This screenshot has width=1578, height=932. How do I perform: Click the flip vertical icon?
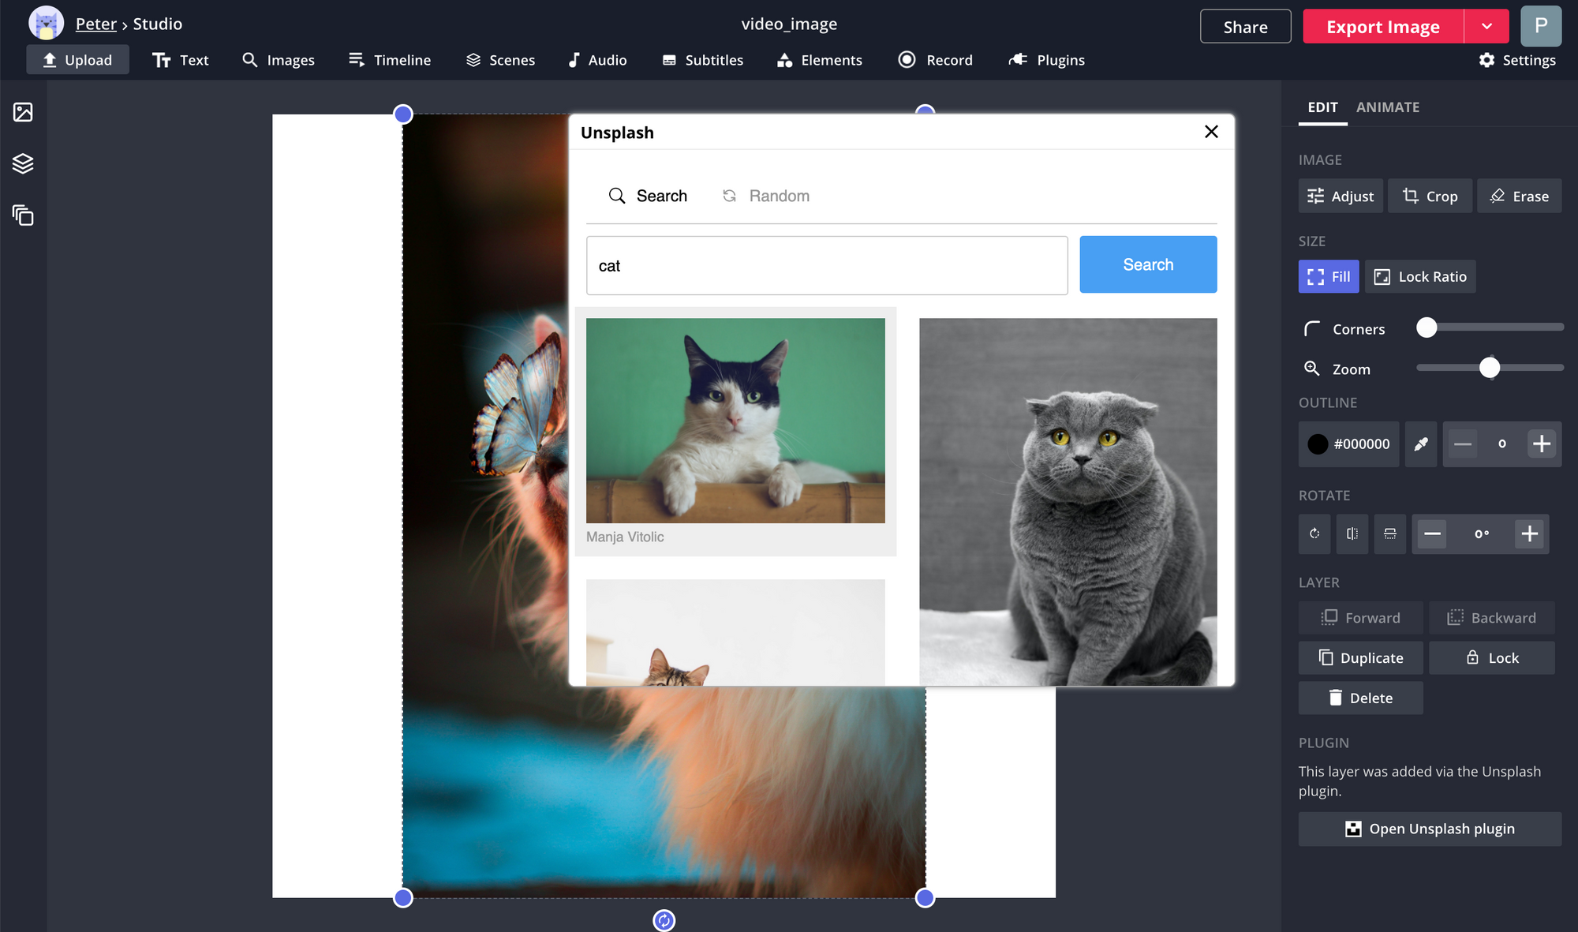point(1389,534)
